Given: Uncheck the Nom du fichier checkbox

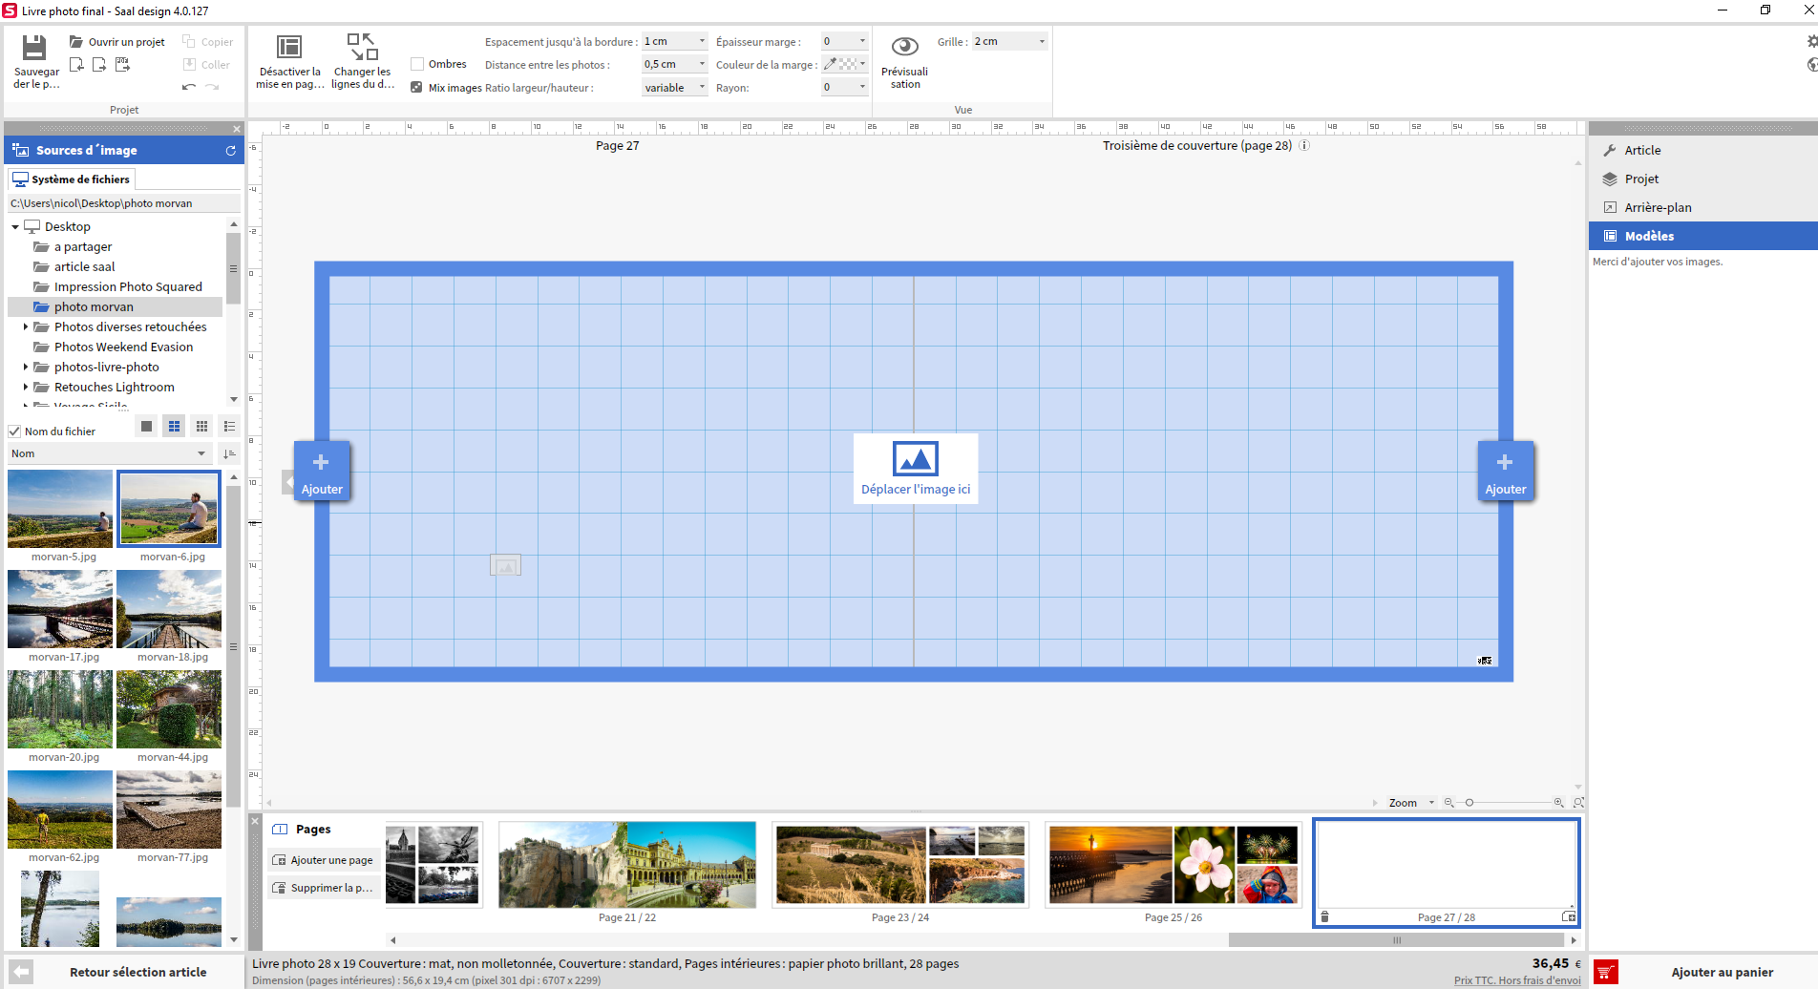Looking at the screenshot, I should (x=14, y=431).
